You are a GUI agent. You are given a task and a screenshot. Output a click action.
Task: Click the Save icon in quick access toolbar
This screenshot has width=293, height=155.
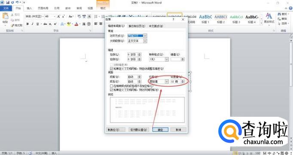coord(8,3)
